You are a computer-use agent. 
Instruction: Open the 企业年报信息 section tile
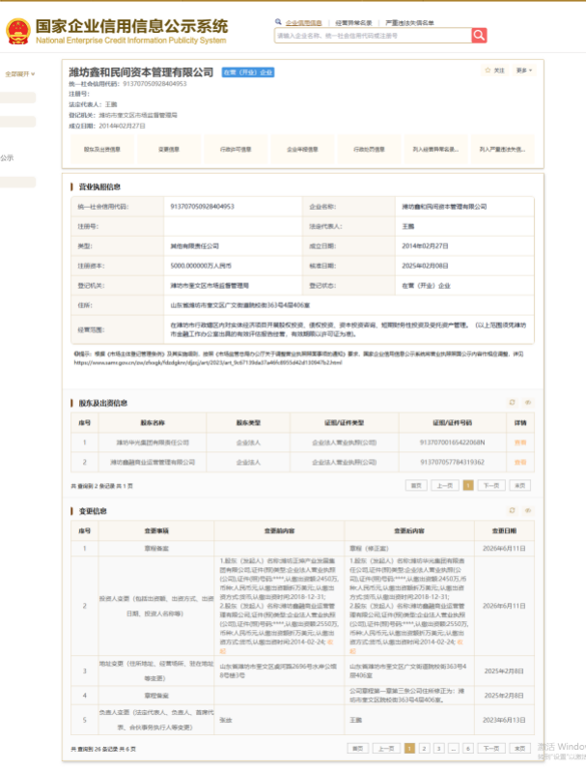(302, 150)
